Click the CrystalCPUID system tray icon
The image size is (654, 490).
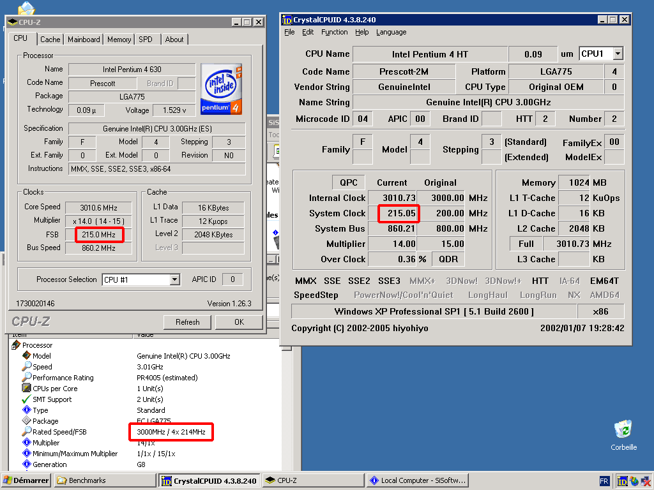click(x=622, y=481)
